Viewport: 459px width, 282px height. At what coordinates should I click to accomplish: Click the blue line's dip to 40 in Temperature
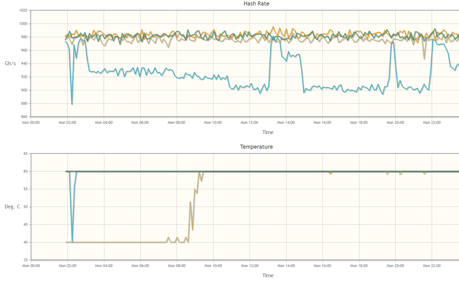click(72, 242)
